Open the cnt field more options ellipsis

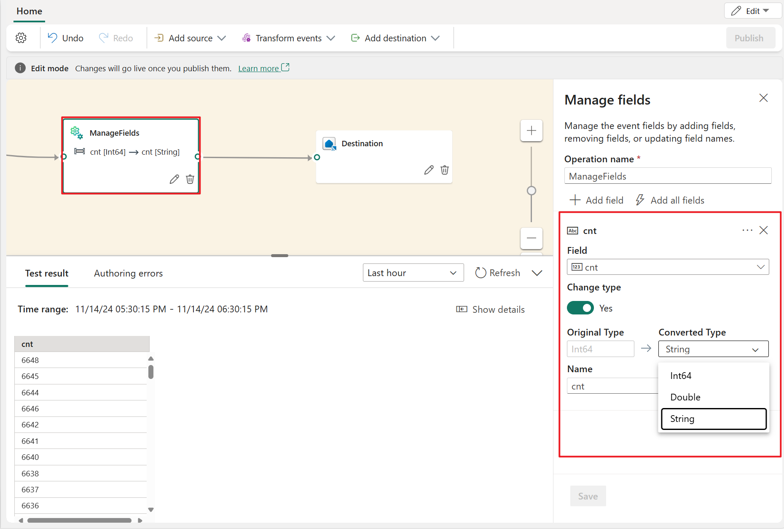coord(747,230)
